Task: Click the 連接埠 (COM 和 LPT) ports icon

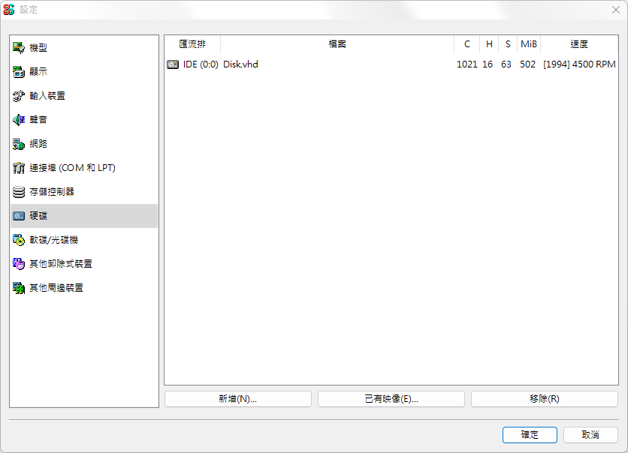Action: click(x=19, y=168)
